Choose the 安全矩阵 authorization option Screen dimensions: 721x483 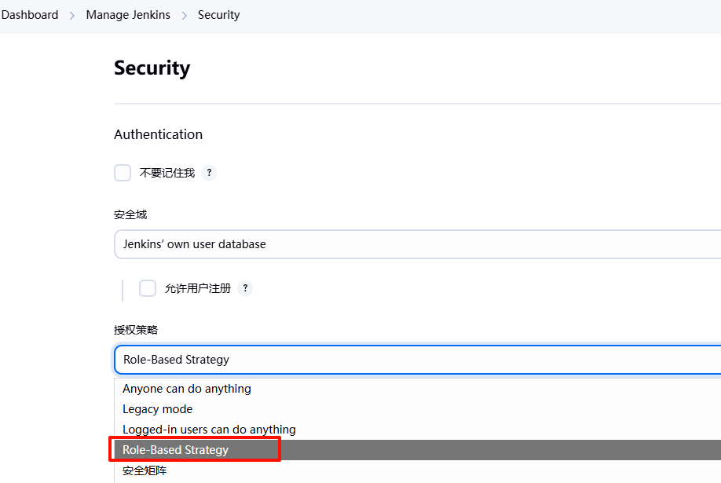tap(145, 470)
